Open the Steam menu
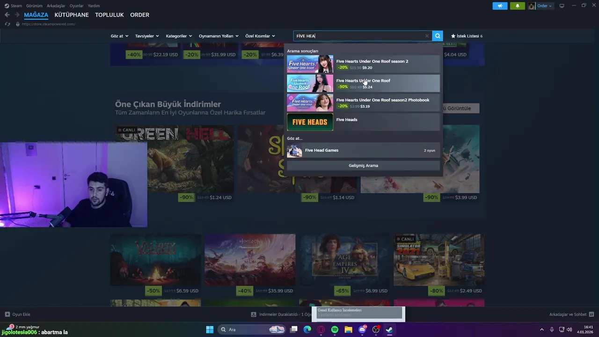This screenshot has width=599, height=337. coord(13,6)
